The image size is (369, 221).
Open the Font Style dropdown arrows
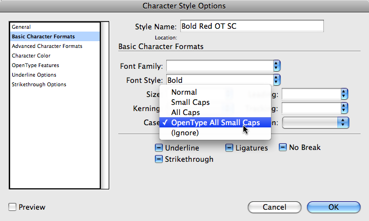277,80
